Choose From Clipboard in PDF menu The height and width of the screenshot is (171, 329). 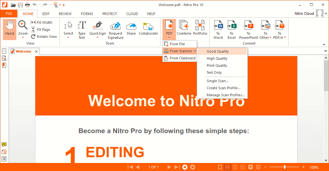coord(180,58)
